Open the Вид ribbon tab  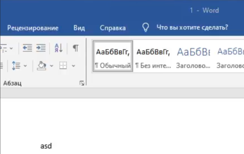(x=79, y=28)
